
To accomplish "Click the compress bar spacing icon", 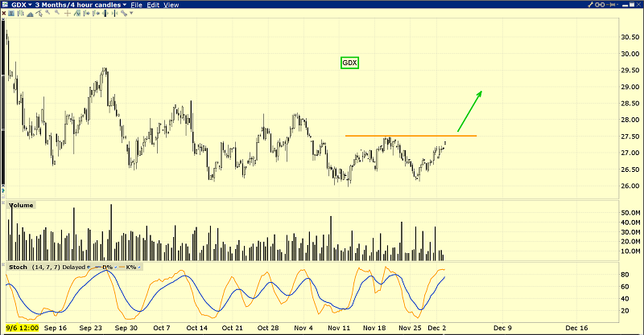I will (x=114, y=13).
